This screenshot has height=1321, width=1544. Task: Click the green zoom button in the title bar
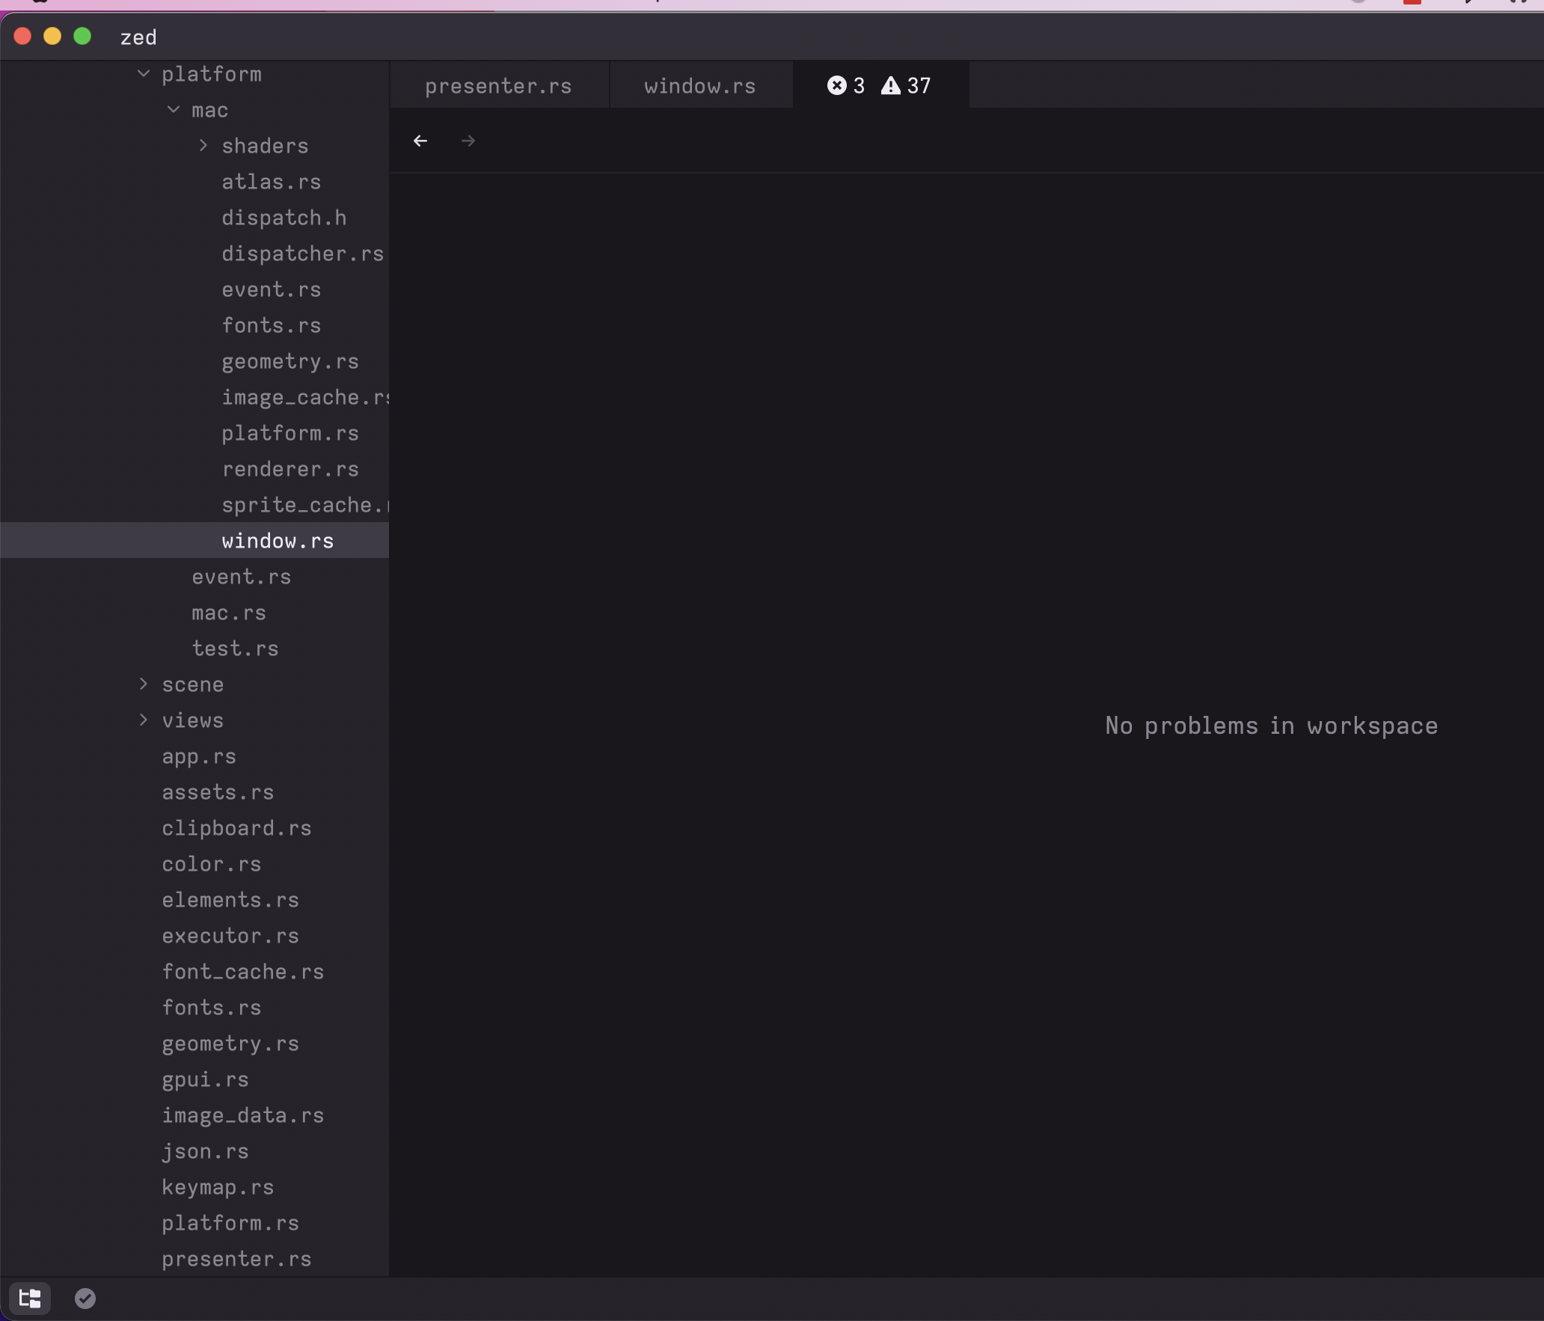pyautogui.click(x=82, y=36)
